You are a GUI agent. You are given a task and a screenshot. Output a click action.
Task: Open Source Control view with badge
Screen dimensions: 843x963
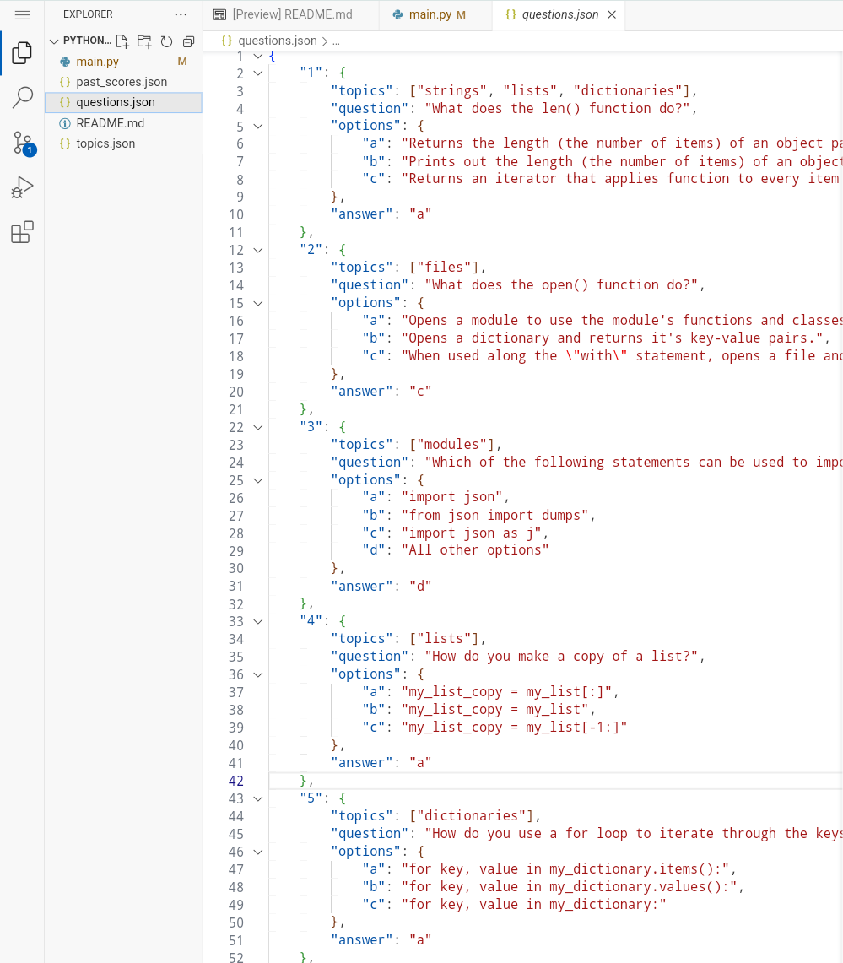pyautogui.click(x=24, y=143)
